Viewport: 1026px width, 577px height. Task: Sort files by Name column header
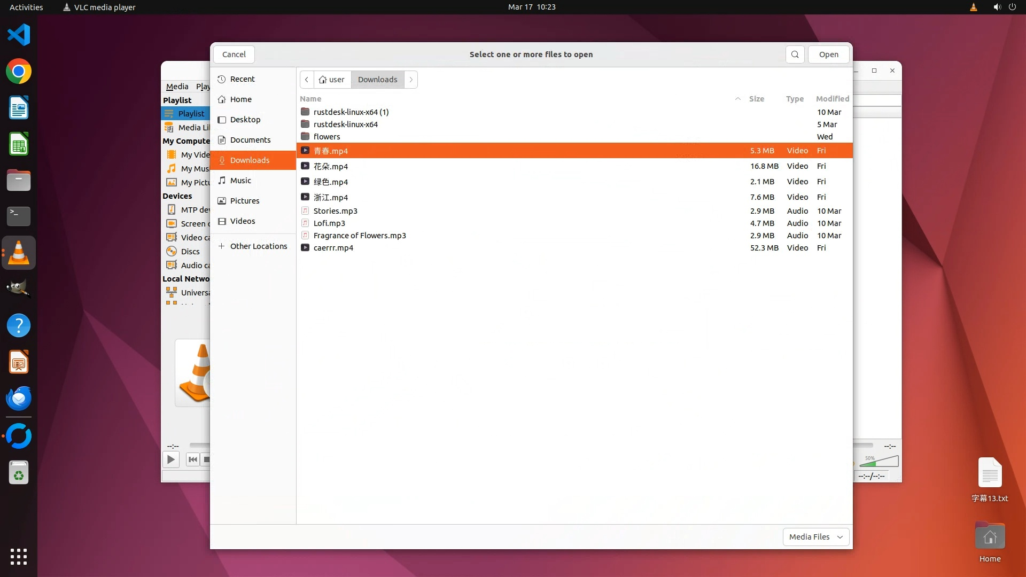(310, 99)
